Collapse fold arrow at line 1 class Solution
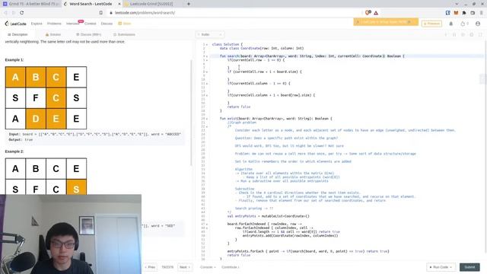The width and height of the screenshot is (487, 274). (207, 44)
